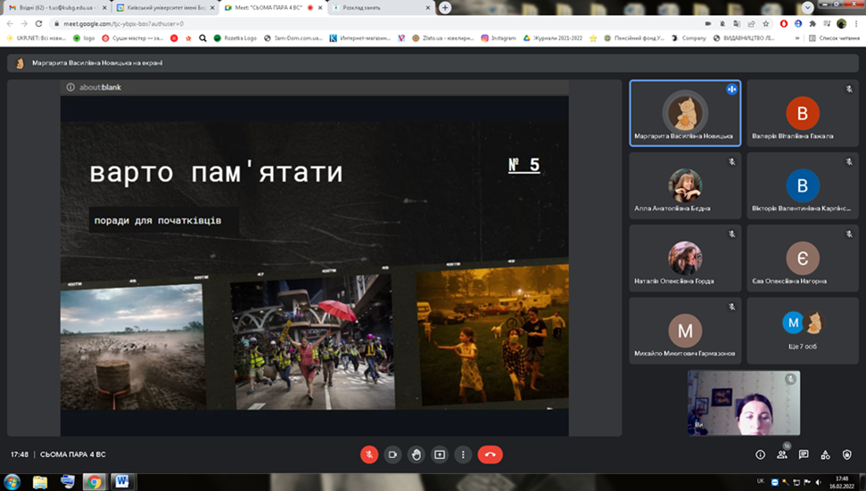Open the meeting details info icon

pyautogui.click(x=760, y=454)
